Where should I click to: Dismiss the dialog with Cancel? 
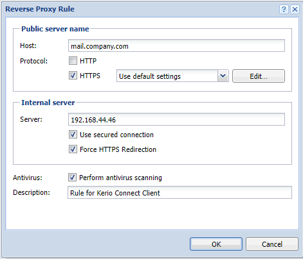click(x=272, y=244)
